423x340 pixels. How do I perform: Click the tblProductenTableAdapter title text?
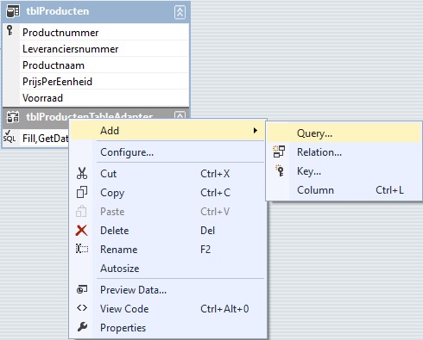coord(90,116)
